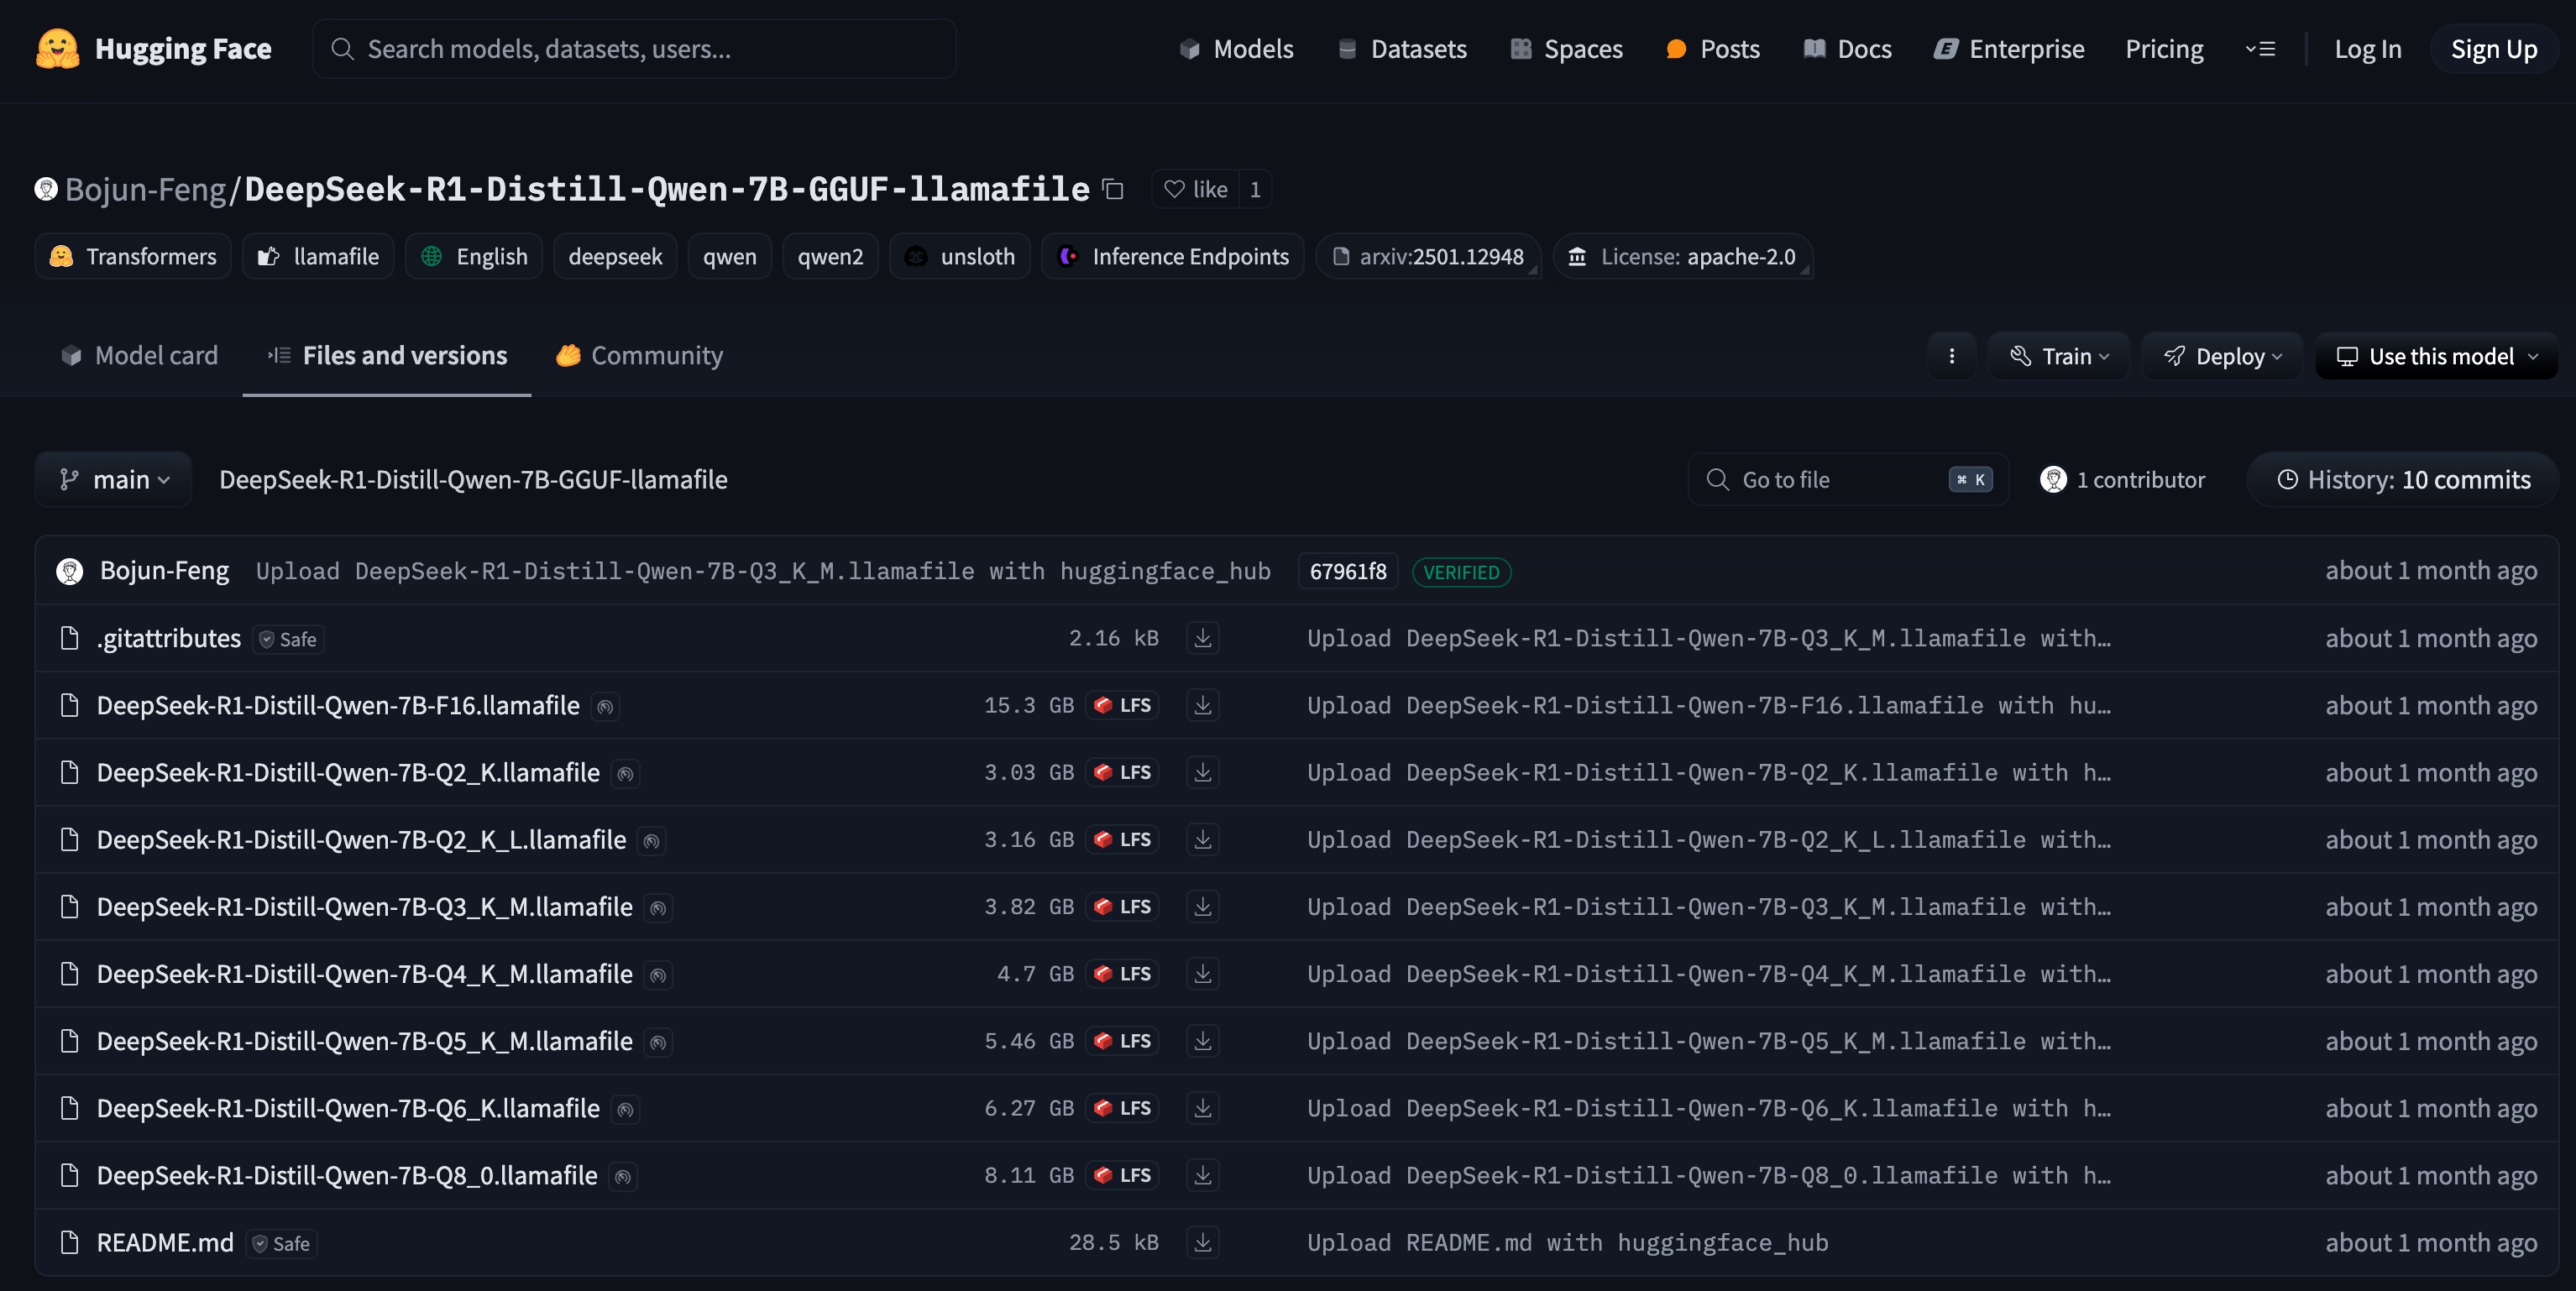Click the scan badge next to Q4_K_M.llamafile
The height and width of the screenshot is (1291, 2576).
point(658,975)
